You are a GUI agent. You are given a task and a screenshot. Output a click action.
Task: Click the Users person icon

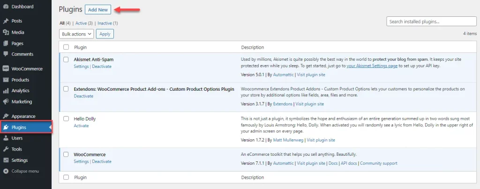coord(6,138)
